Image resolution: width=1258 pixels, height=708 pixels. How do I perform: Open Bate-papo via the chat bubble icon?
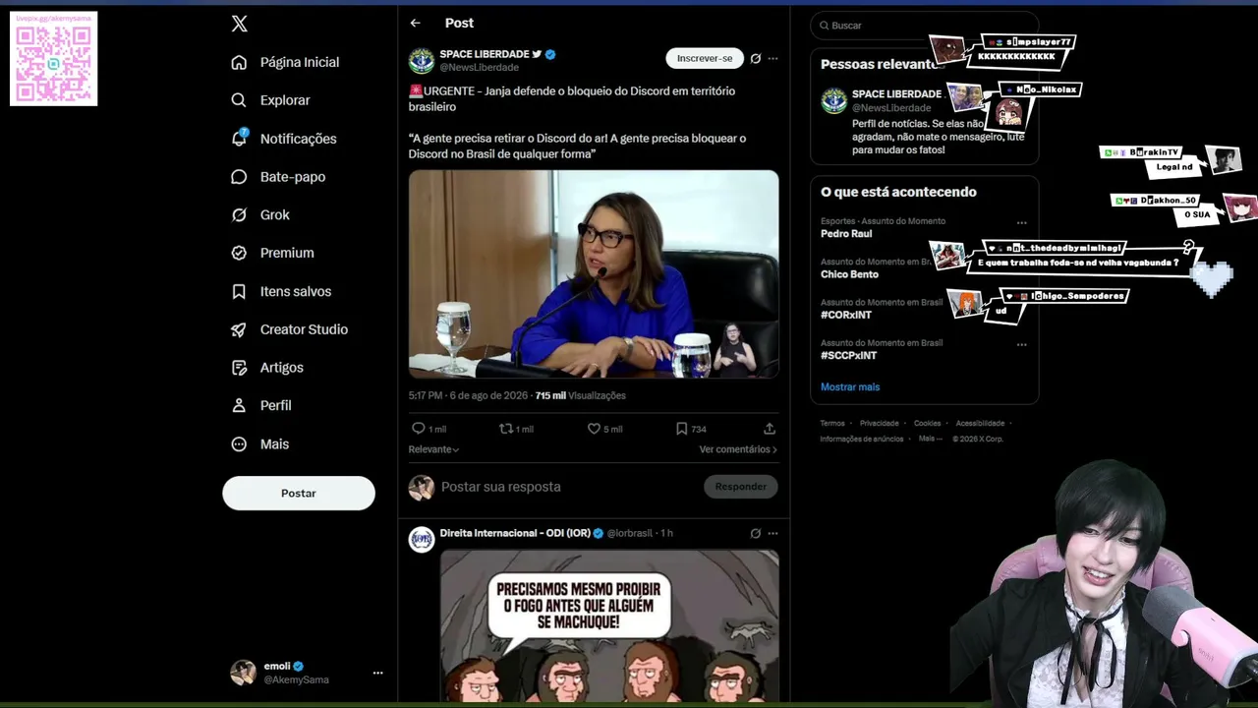[239, 177]
